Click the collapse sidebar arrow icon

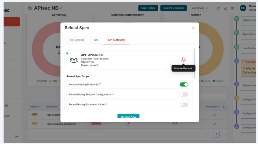pyautogui.click(x=17, y=137)
